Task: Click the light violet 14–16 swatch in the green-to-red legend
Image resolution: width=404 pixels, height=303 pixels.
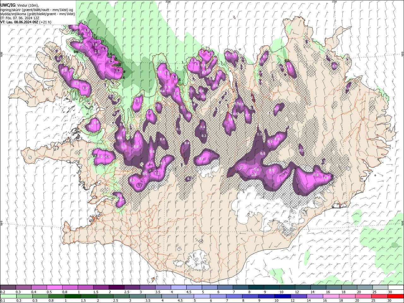Action: (x=315, y=296)
